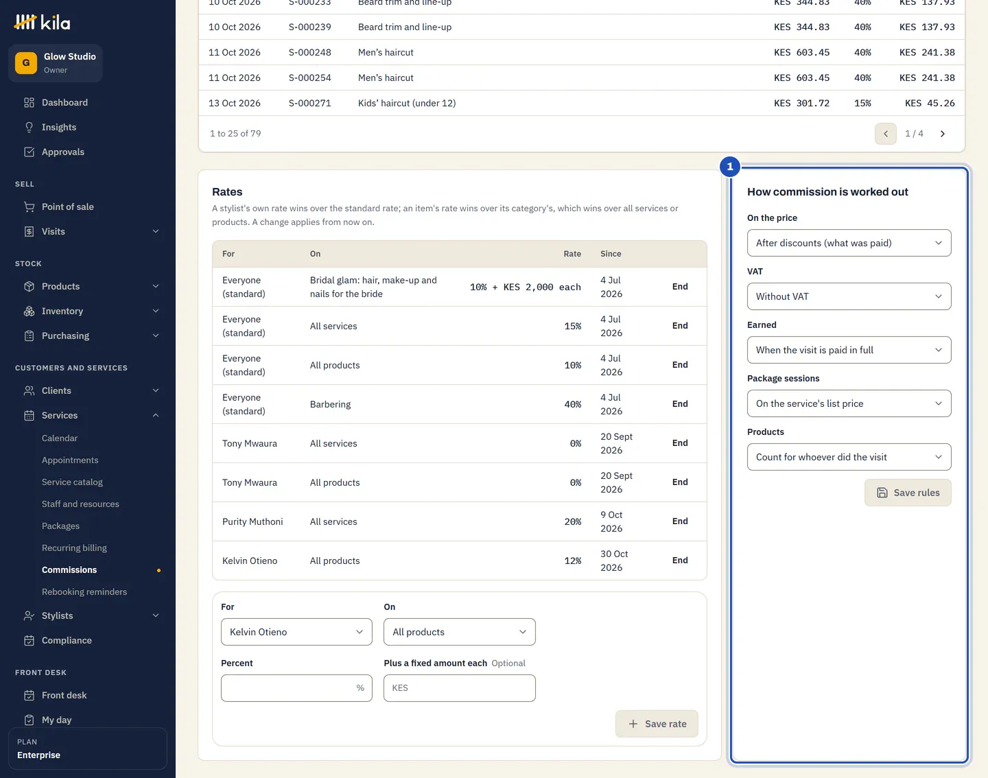The image size is (988, 778).
Task: Open the 'On the price' dropdown
Action: (x=849, y=243)
